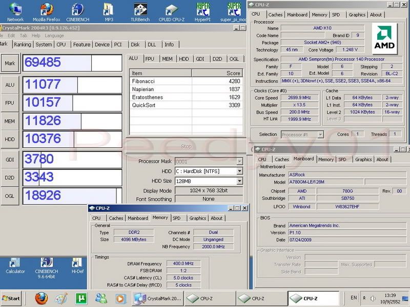Run the OGL benchmark button
The height and width of the screenshot is (307, 410).
pyautogui.click(x=10, y=196)
